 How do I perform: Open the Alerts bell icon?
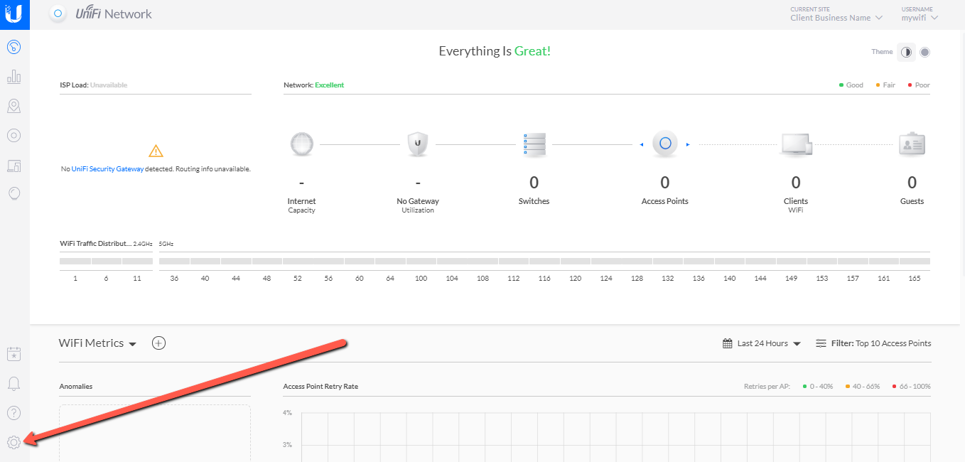(14, 384)
